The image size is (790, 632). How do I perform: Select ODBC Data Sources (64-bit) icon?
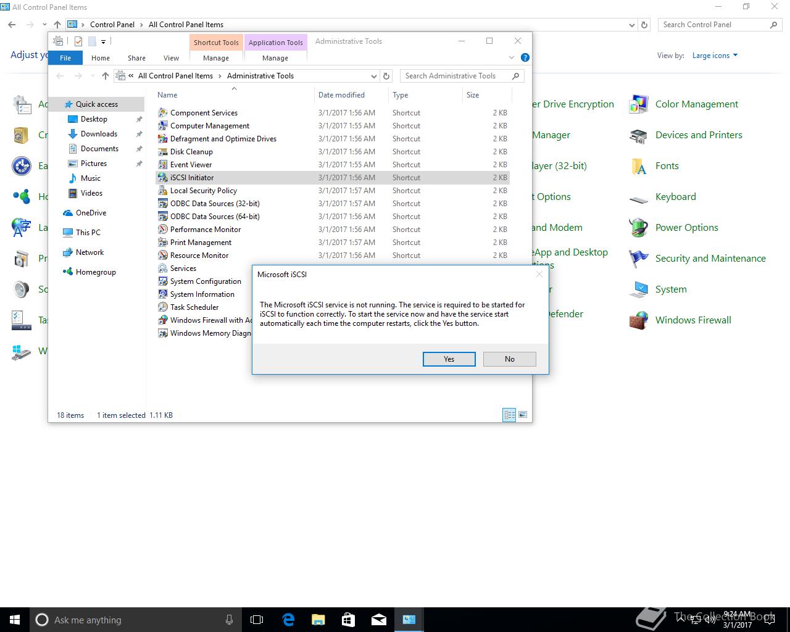click(x=163, y=217)
